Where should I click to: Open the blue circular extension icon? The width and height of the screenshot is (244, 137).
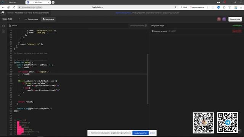point(218,7)
